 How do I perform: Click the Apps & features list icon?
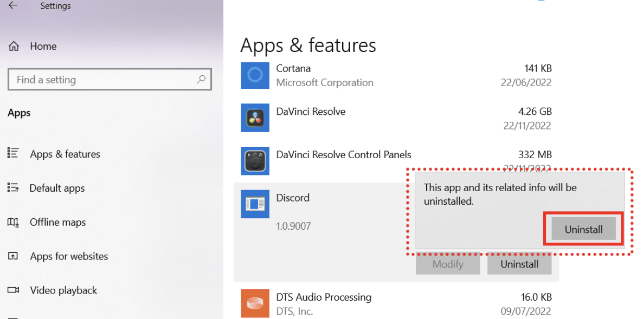(13, 154)
